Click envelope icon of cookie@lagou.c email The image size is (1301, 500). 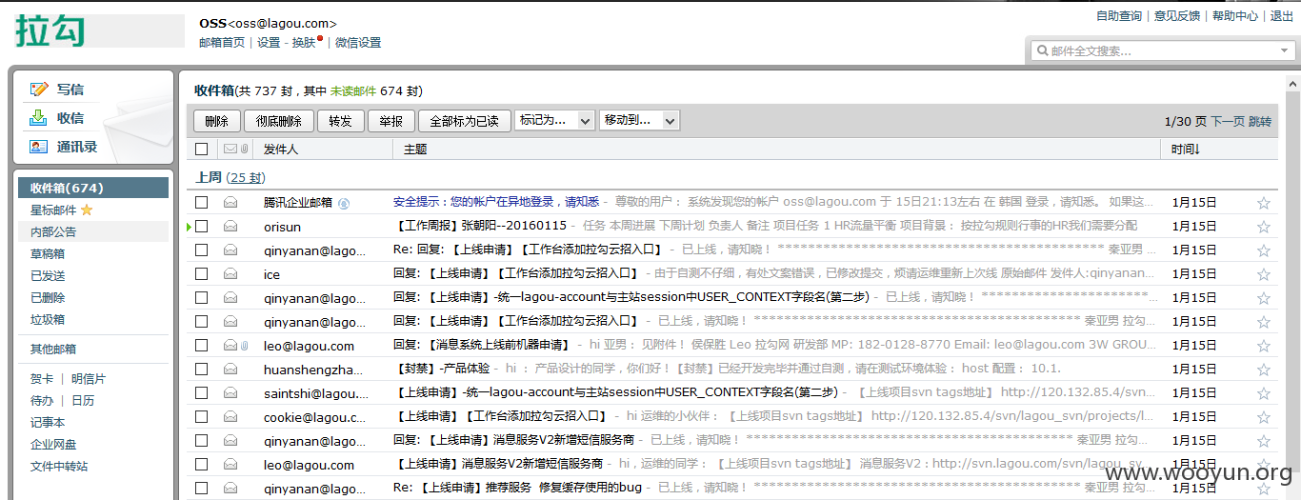click(230, 416)
